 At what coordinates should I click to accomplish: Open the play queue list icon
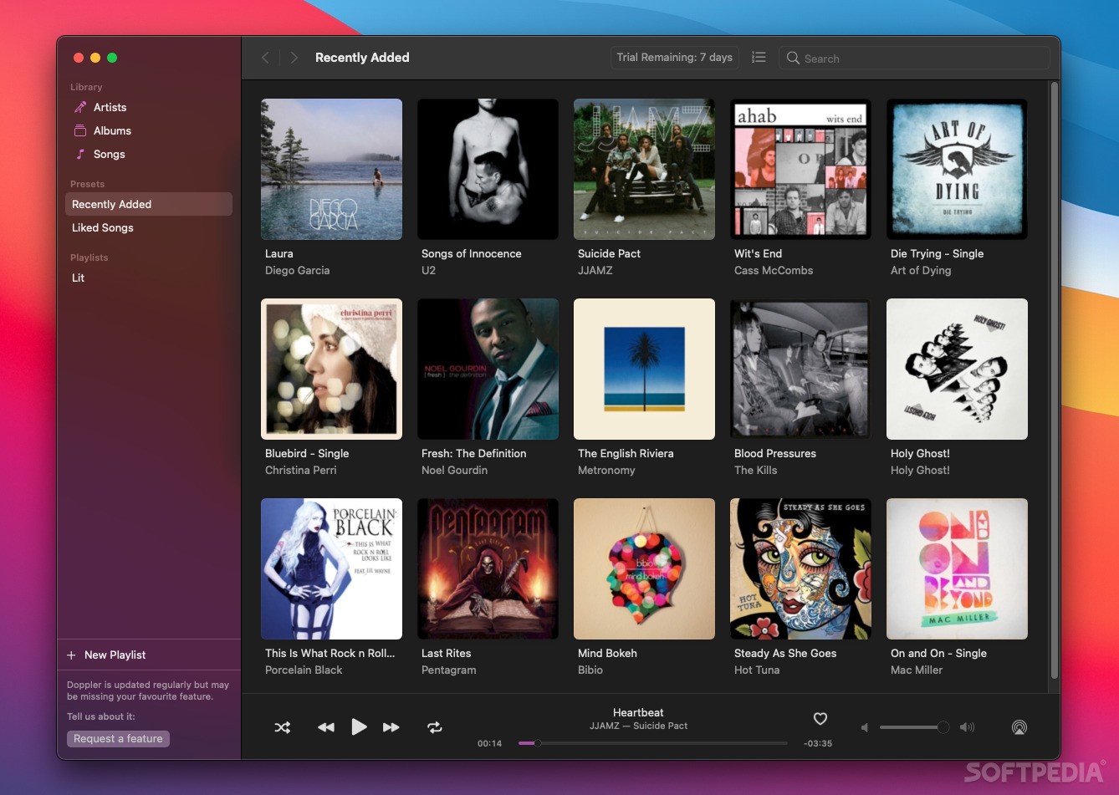(759, 58)
